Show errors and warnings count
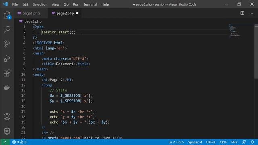 [x=19, y=142]
